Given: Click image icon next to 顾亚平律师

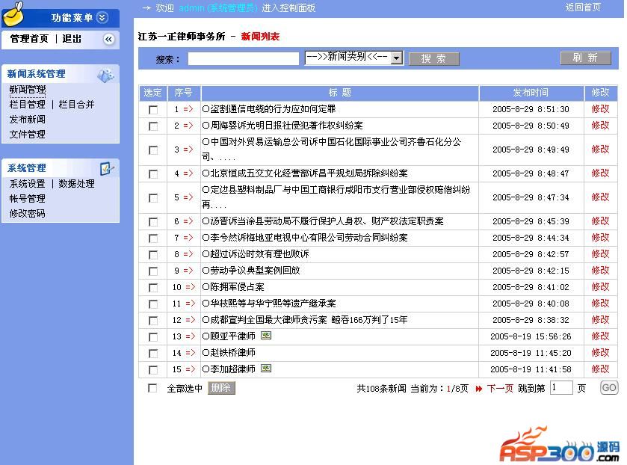Looking at the screenshot, I should 266,336.
